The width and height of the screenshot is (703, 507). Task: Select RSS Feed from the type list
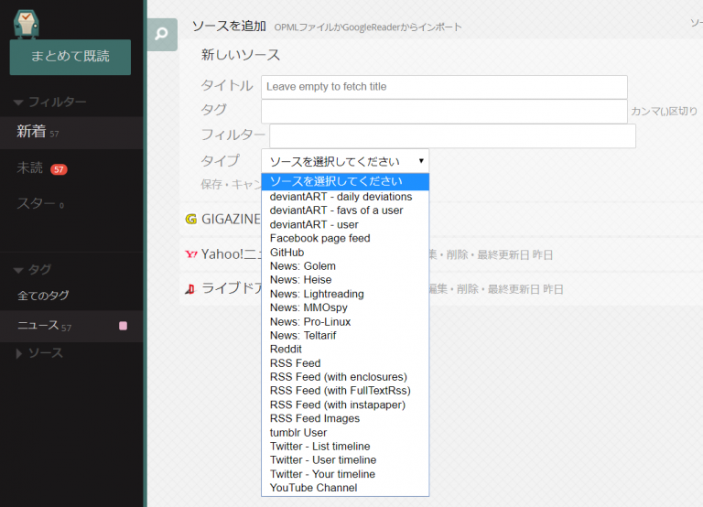coord(295,363)
